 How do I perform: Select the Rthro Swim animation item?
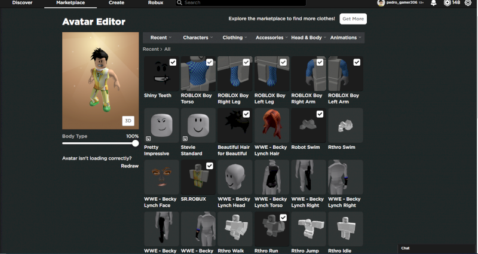345,125
